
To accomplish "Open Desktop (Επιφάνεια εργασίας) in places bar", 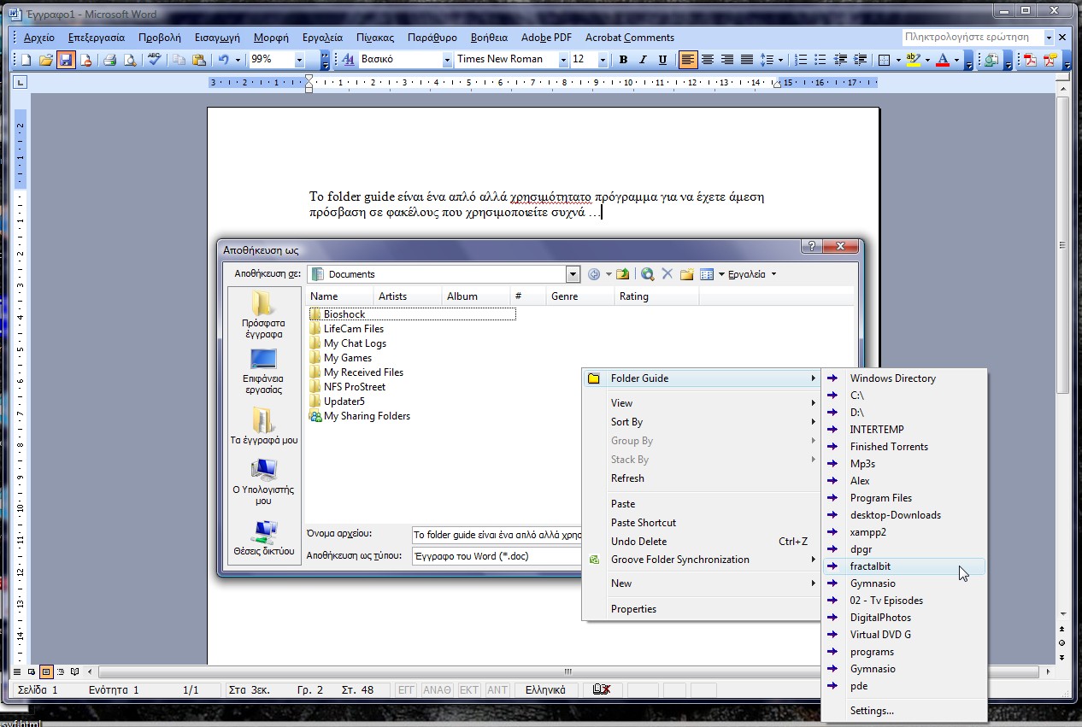I will 262,370.
